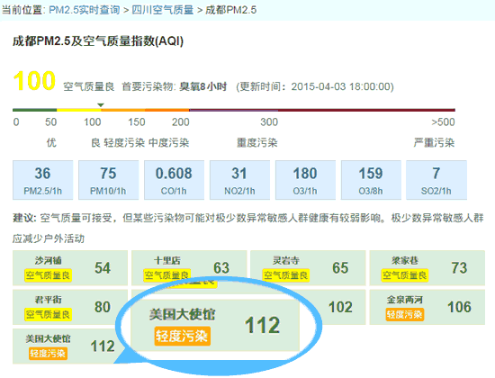Select the O3/1h value tile
Image resolution: width=495 pixels, height=378 pixels.
(x=305, y=180)
